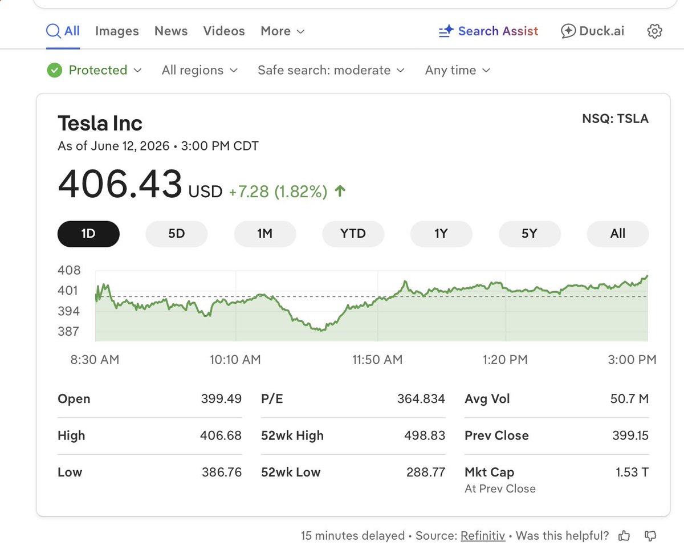Open the settings gear icon
684x550 pixels.
click(x=655, y=31)
